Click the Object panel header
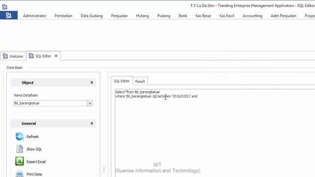 [53, 83]
